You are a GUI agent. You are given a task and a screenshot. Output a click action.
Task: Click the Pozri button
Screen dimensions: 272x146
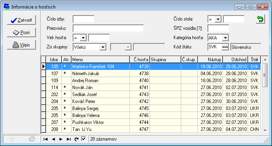point(22,32)
